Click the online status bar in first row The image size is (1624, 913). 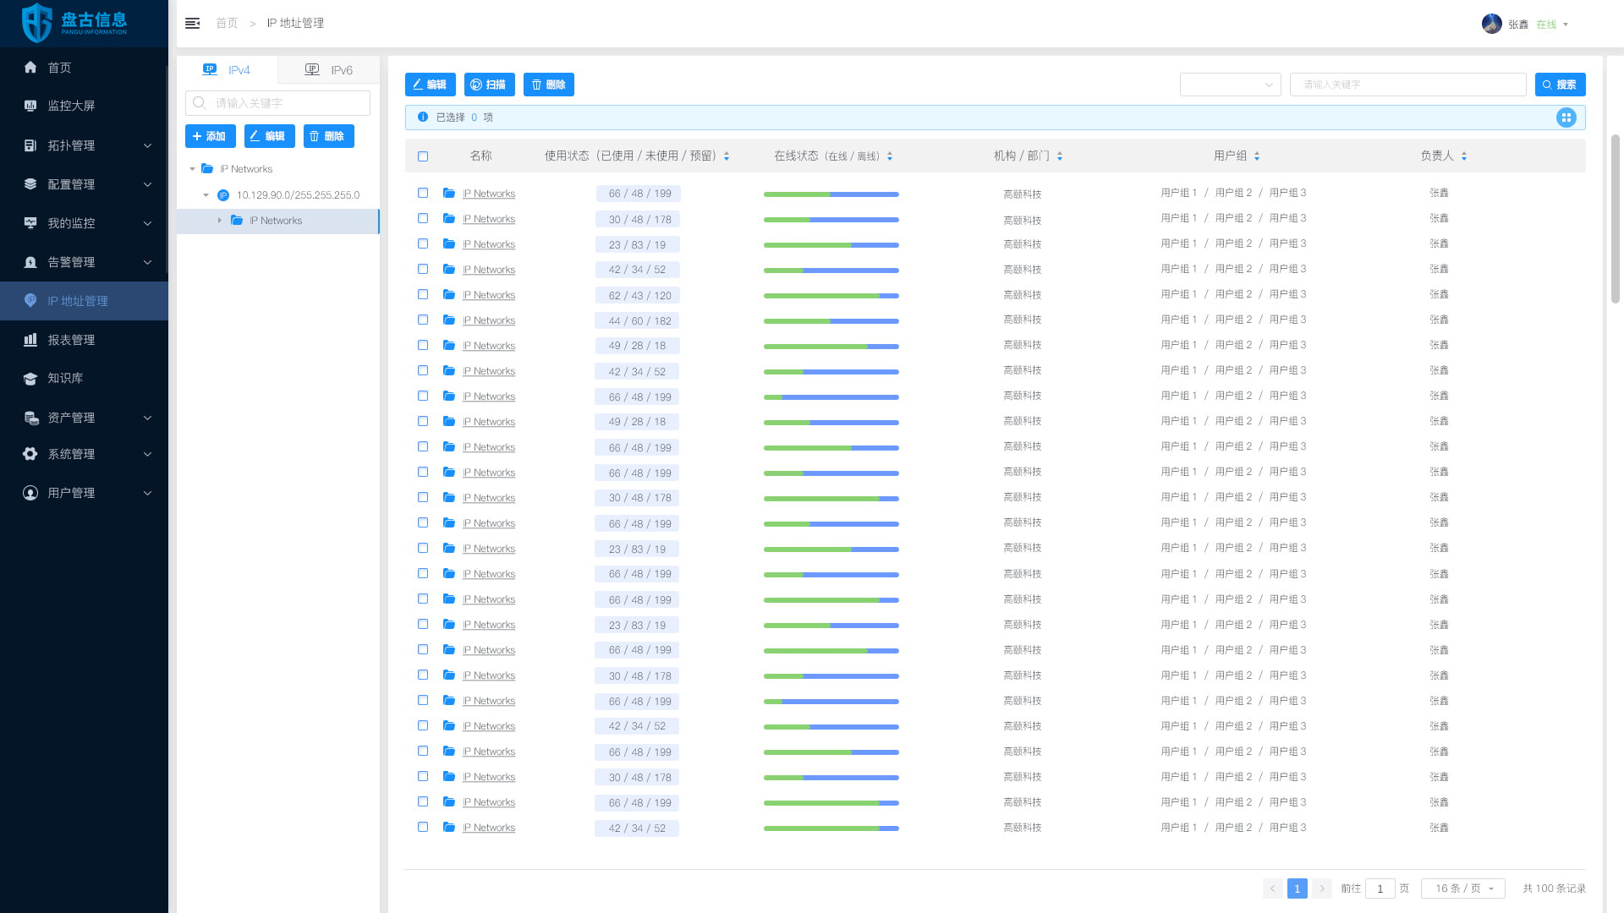click(831, 194)
